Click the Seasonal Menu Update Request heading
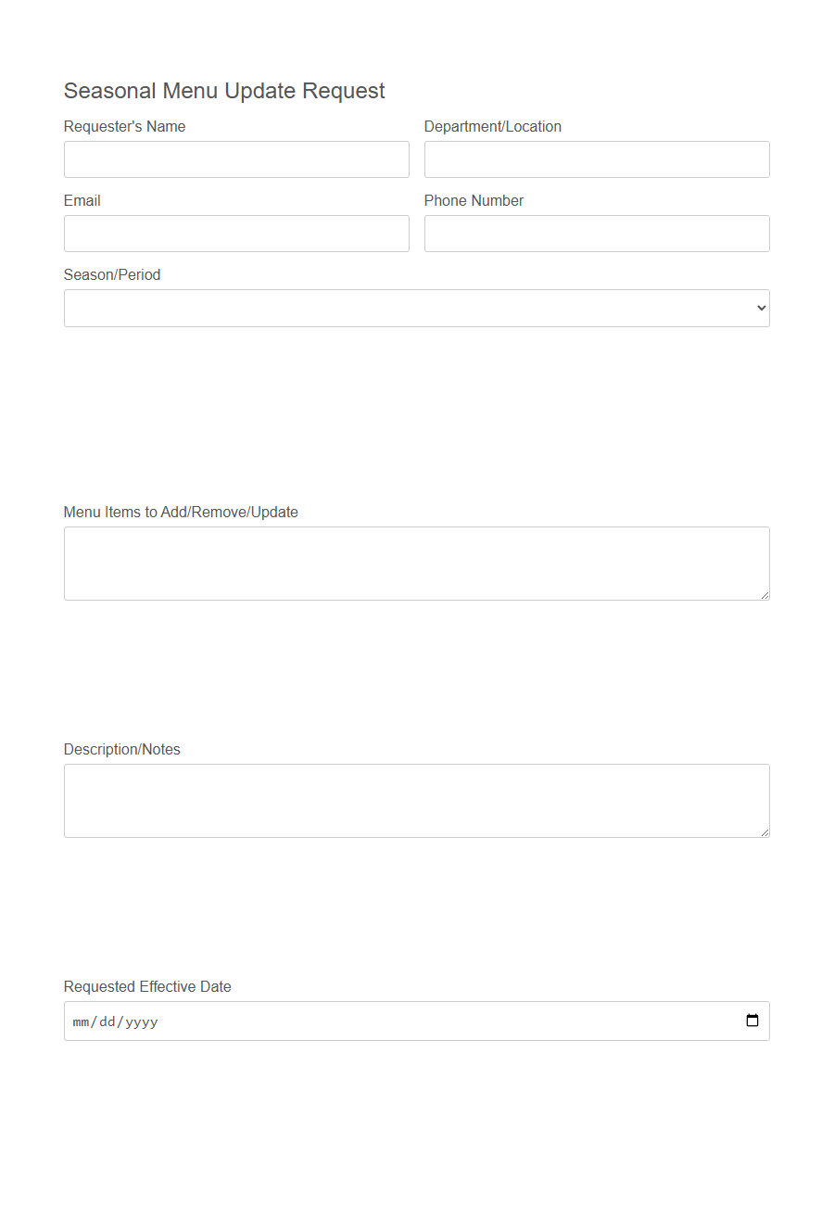 (223, 90)
